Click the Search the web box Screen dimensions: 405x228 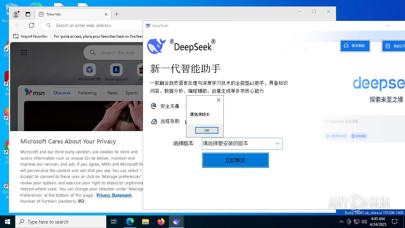(114, 53)
